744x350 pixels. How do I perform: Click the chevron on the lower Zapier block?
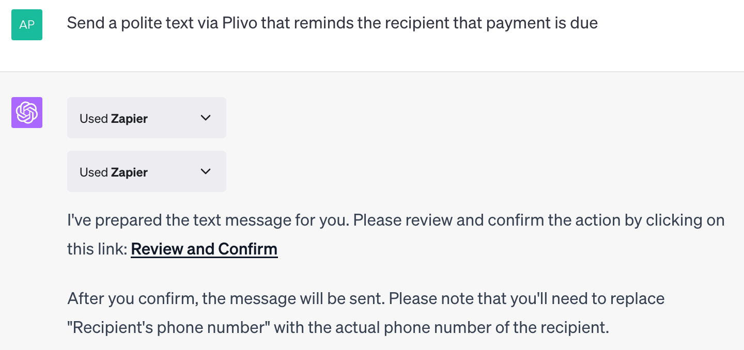click(206, 171)
